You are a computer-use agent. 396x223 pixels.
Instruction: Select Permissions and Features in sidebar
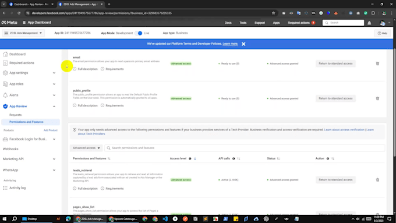point(30,122)
